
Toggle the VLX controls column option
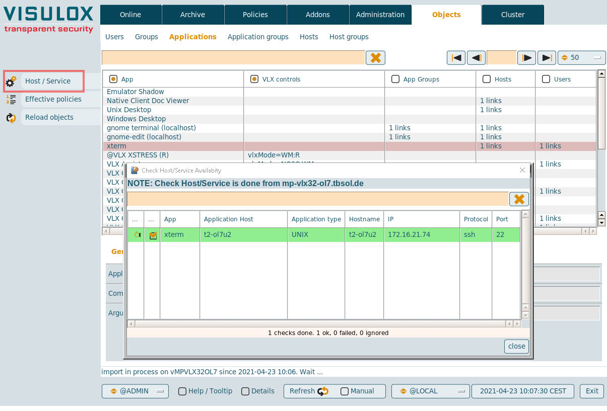pyautogui.click(x=254, y=79)
